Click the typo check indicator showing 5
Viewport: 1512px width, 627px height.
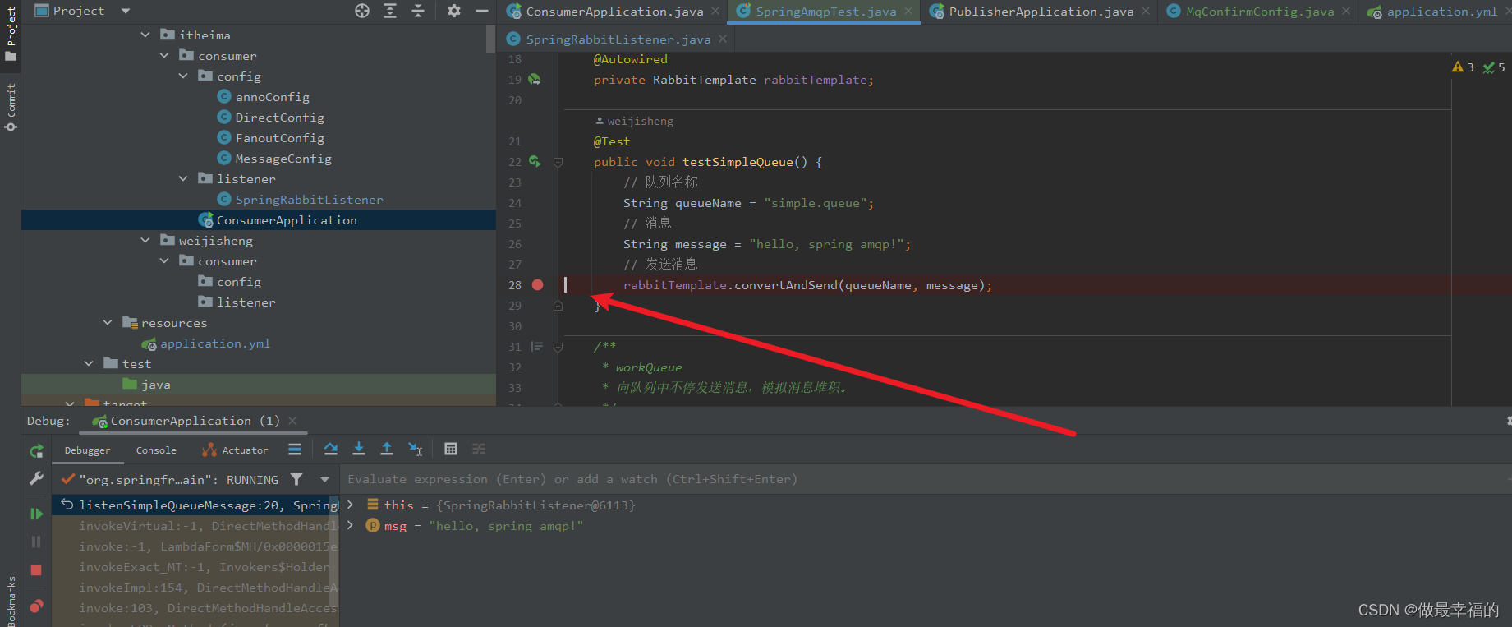click(x=1494, y=67)
